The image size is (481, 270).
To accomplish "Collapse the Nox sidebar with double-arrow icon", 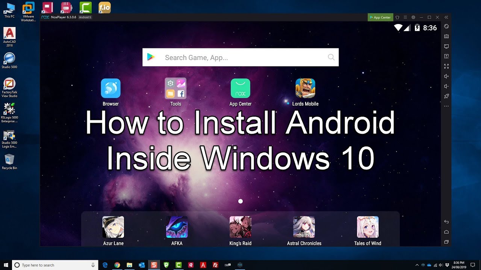I will [446, 17].
